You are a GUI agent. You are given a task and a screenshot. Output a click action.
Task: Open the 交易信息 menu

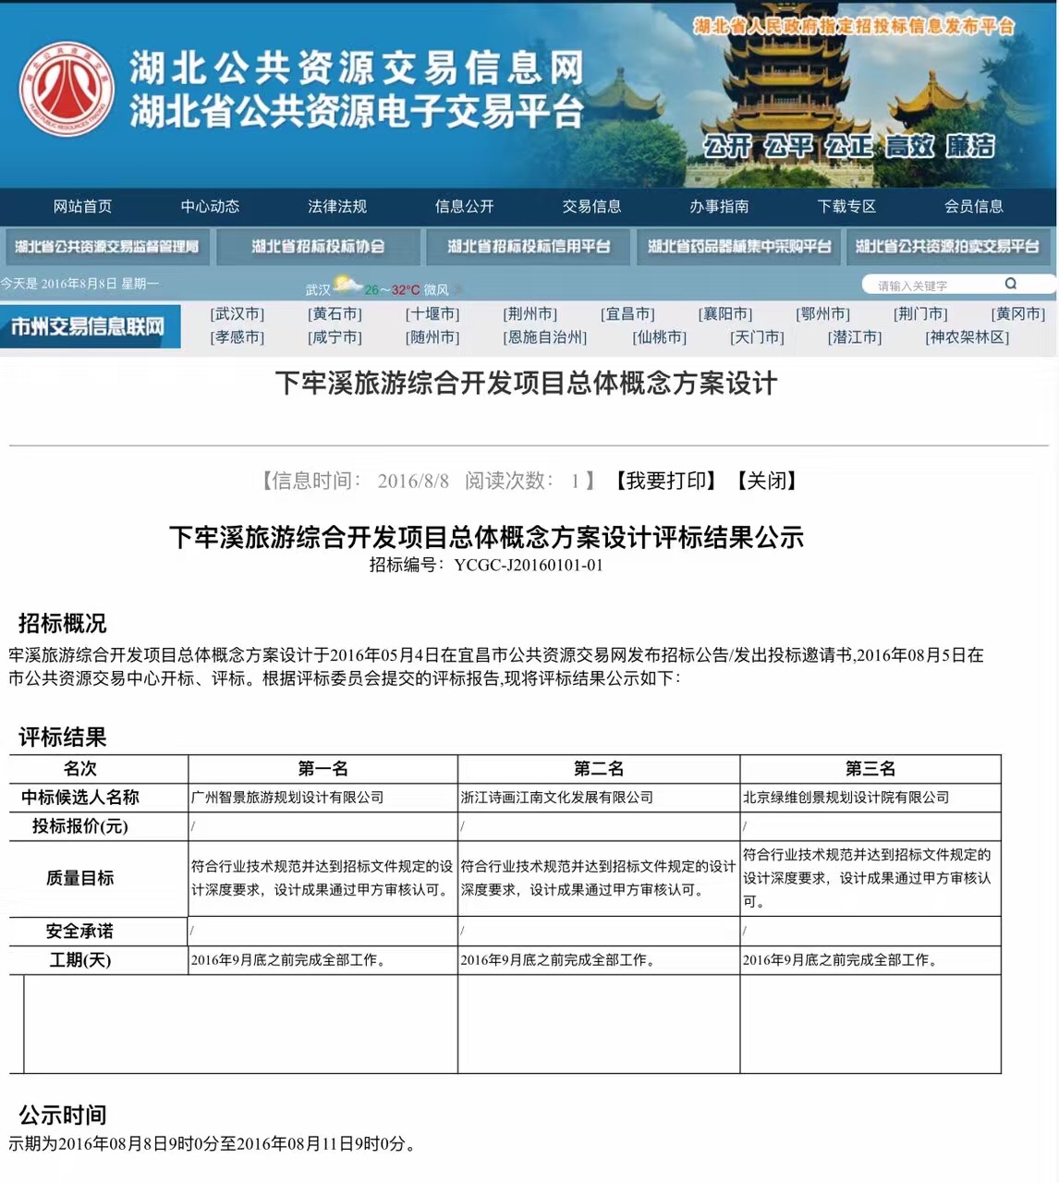point(591,206)
